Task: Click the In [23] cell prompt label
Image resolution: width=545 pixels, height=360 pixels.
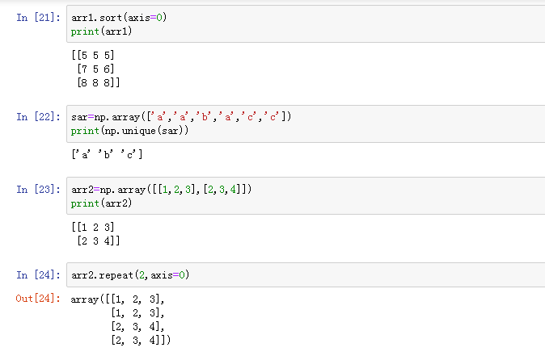Action: pyautogui.click(x=38, y=190)
